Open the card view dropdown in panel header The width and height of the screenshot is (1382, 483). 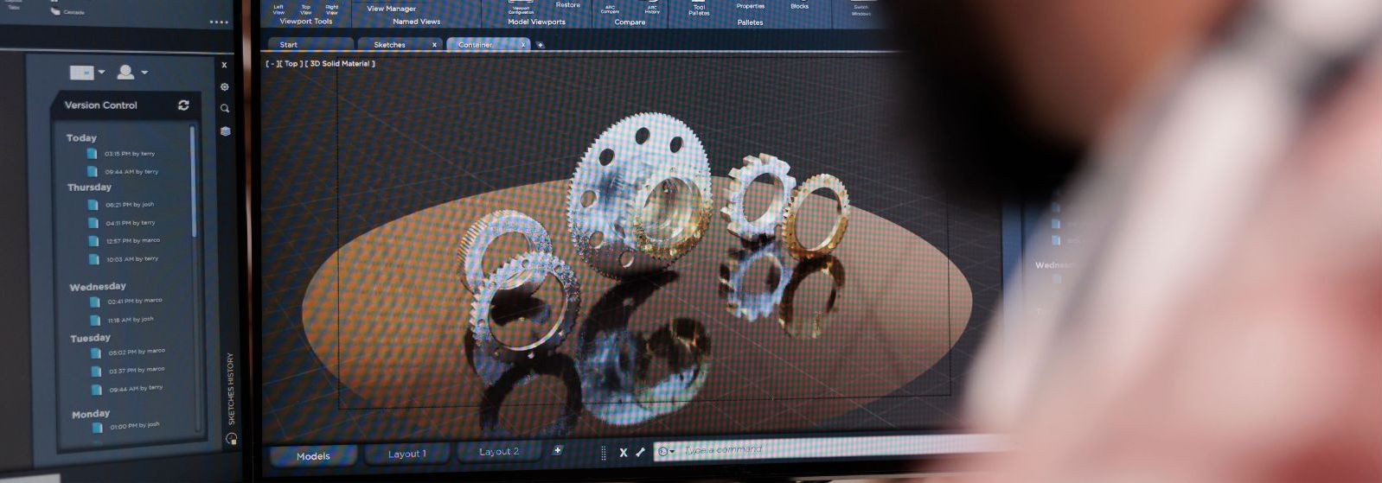[86, 73]
